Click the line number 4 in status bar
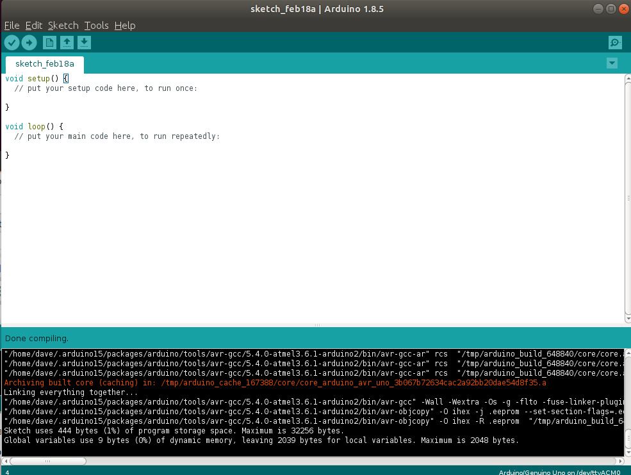This screenshot has height=475, width=631. 7,472
